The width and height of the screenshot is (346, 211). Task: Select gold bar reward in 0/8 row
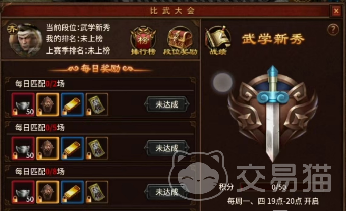[73, 192]
